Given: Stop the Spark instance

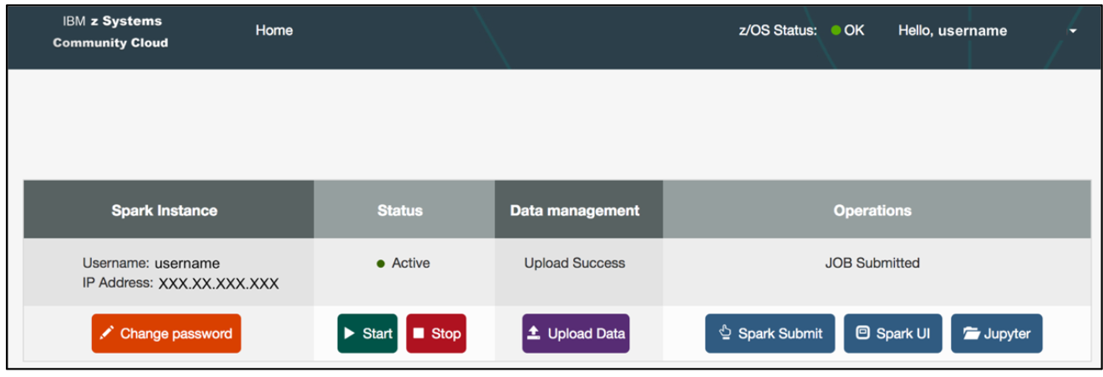Looking at the screenshot, I should (436, 334).
